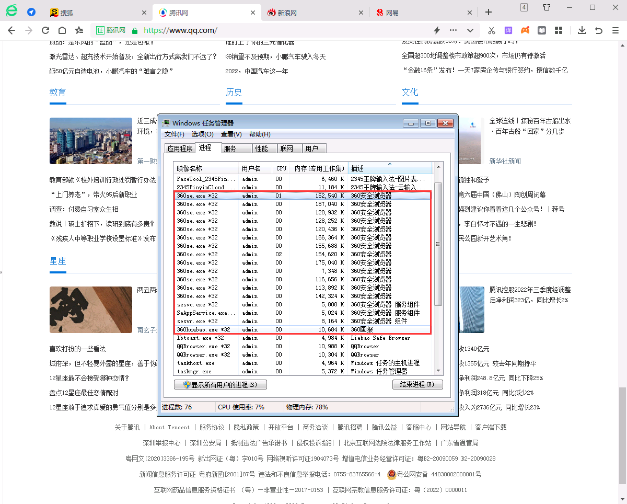The height and width of the screenshot is (504, 627).
Task: Select taskmgr.exe process row
Action: point(303,371)
